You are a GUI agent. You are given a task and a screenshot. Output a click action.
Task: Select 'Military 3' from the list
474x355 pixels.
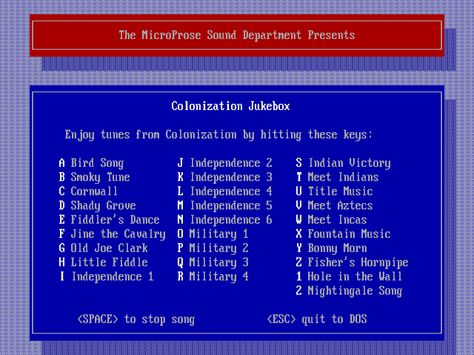pyautogui.click(x=213, y=262)
